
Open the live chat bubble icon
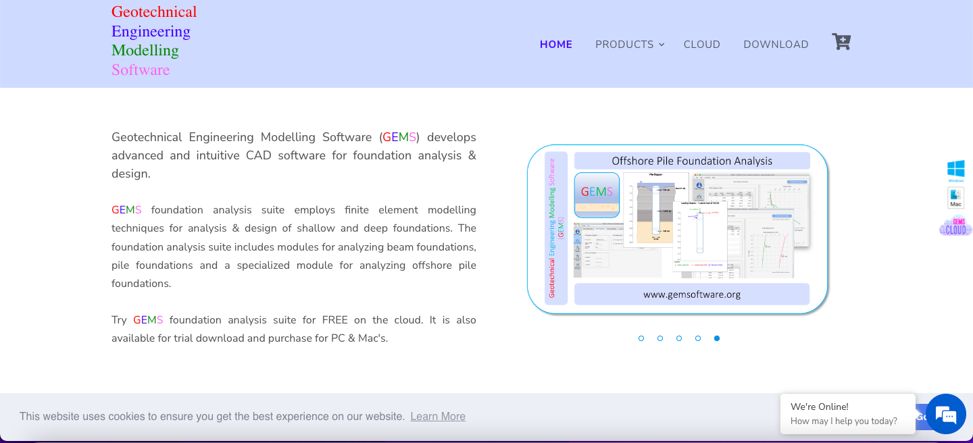(x=946, y=414)
